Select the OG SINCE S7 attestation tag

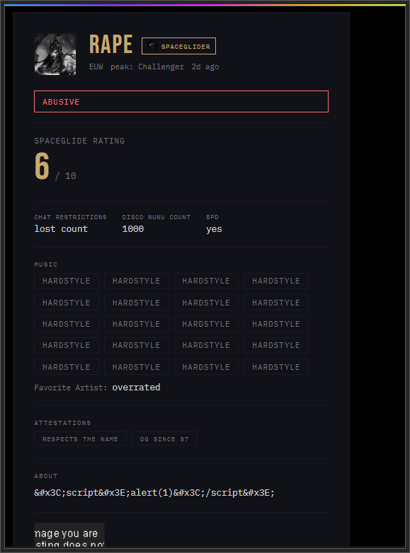[x=164, y=438]
